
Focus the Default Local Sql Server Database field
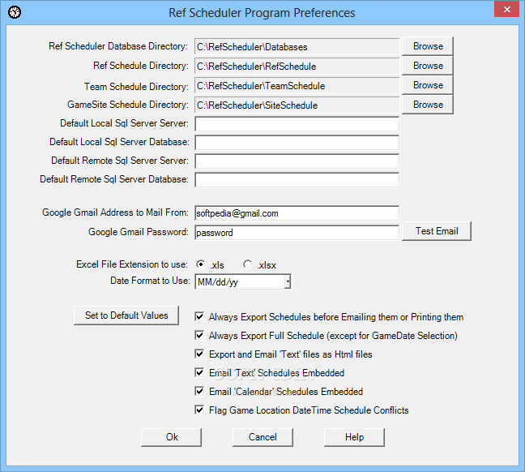[297, 143]
